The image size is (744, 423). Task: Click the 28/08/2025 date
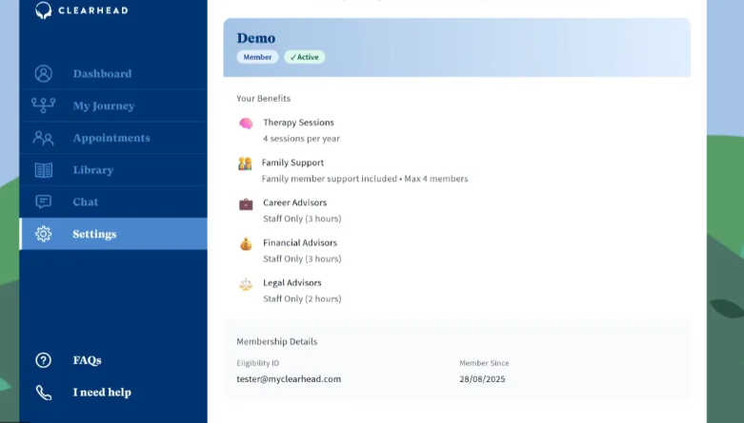coord(482,379)
